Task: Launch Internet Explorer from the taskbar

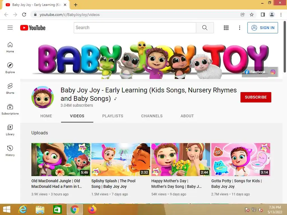Action: click(23, 209)
